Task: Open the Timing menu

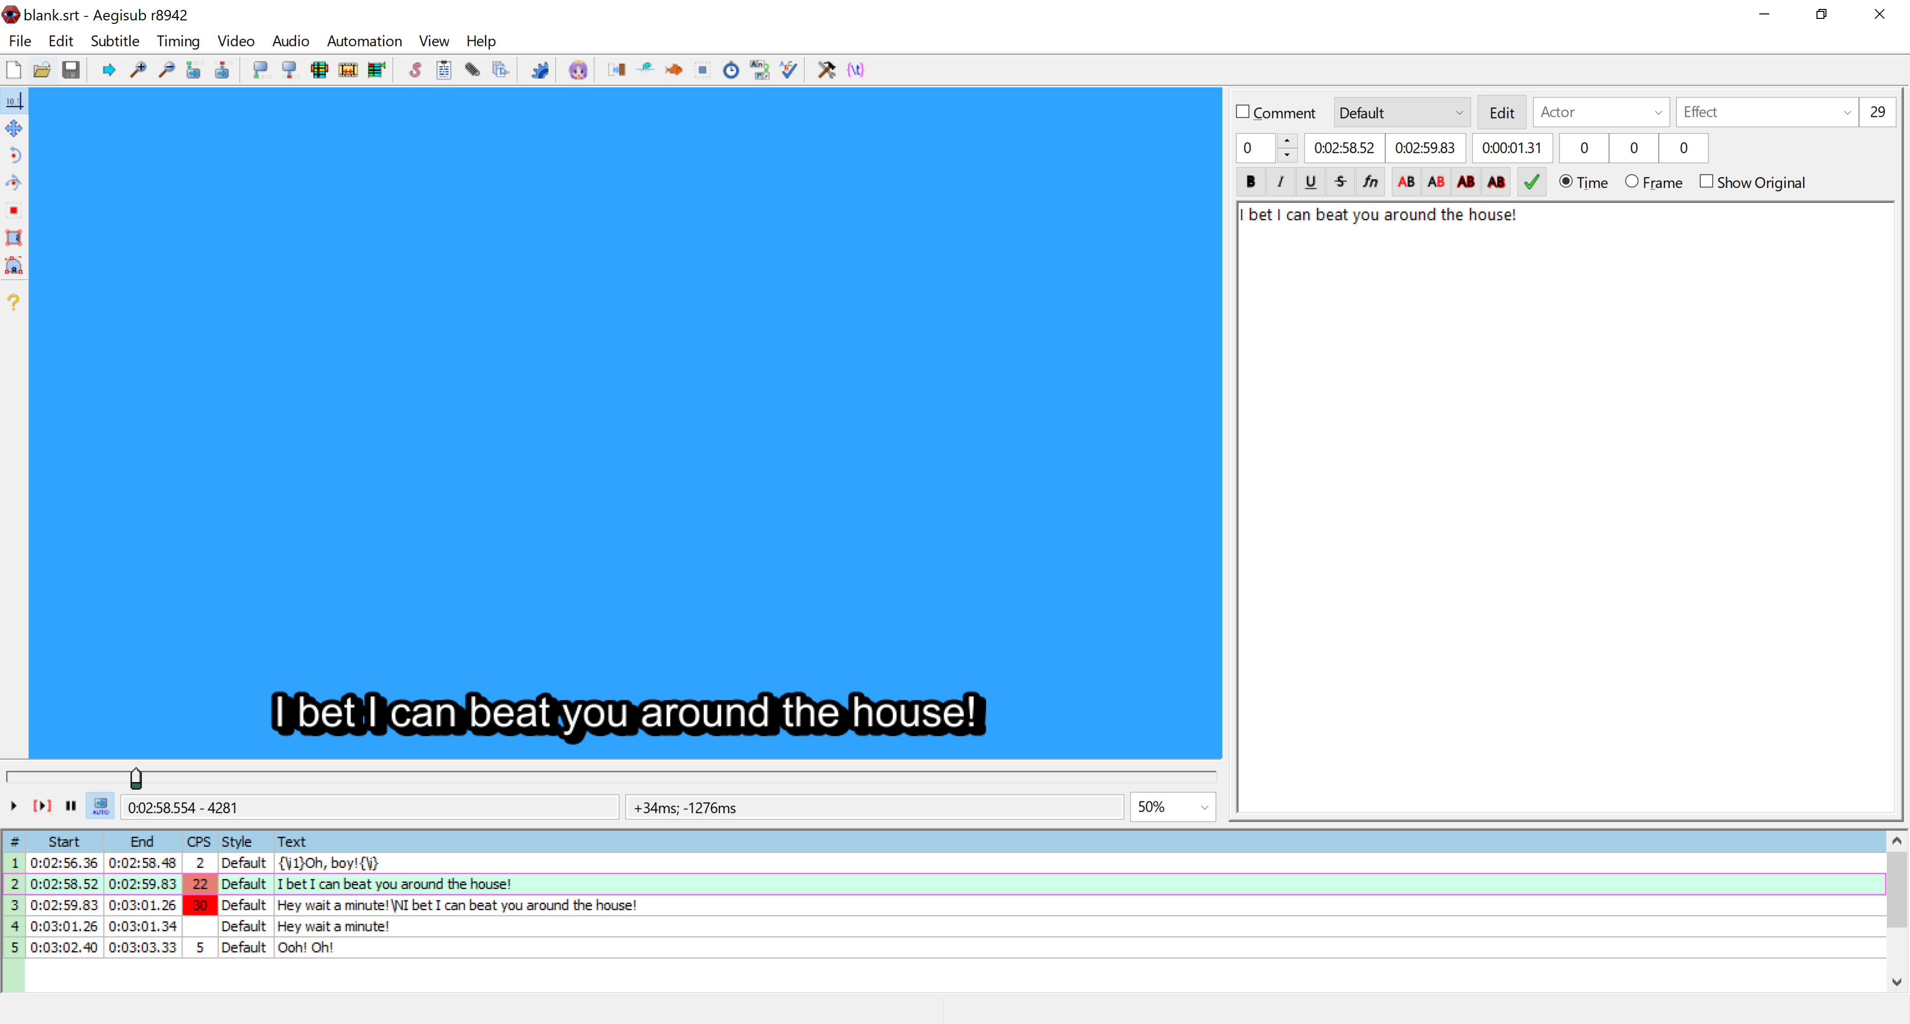Action: (178, 41)
